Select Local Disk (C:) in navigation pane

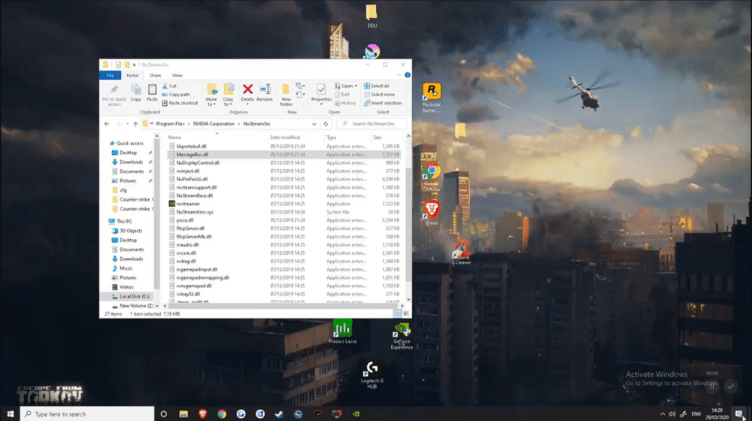(x=134, y=296)
